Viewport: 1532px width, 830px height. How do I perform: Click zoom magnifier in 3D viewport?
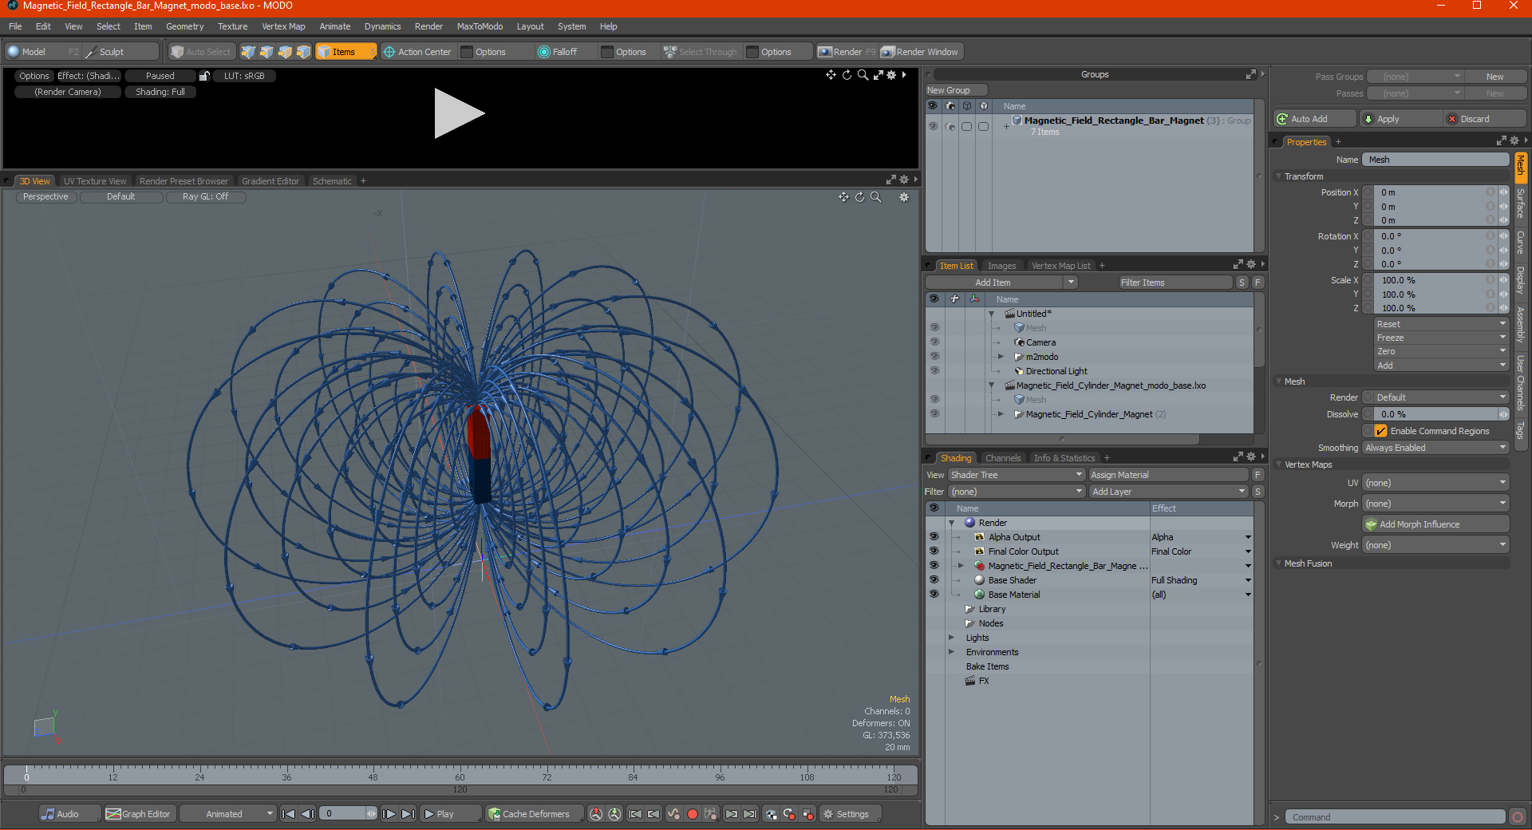pyautogui.click(x=875, y=197)
